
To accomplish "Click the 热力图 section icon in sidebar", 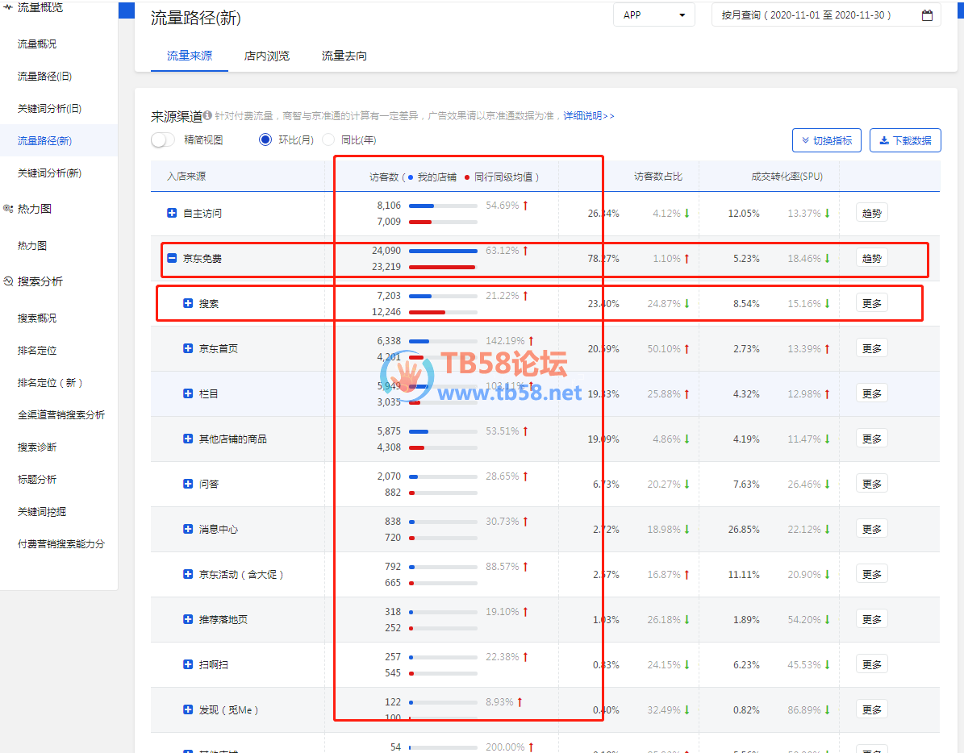I will (x=8, y=208).
